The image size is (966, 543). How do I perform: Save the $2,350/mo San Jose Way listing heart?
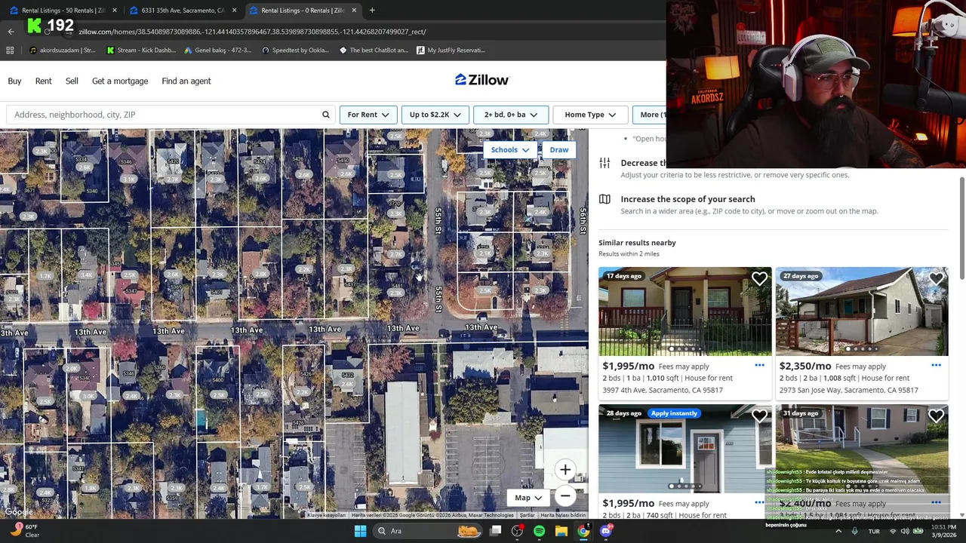[936, 279]
